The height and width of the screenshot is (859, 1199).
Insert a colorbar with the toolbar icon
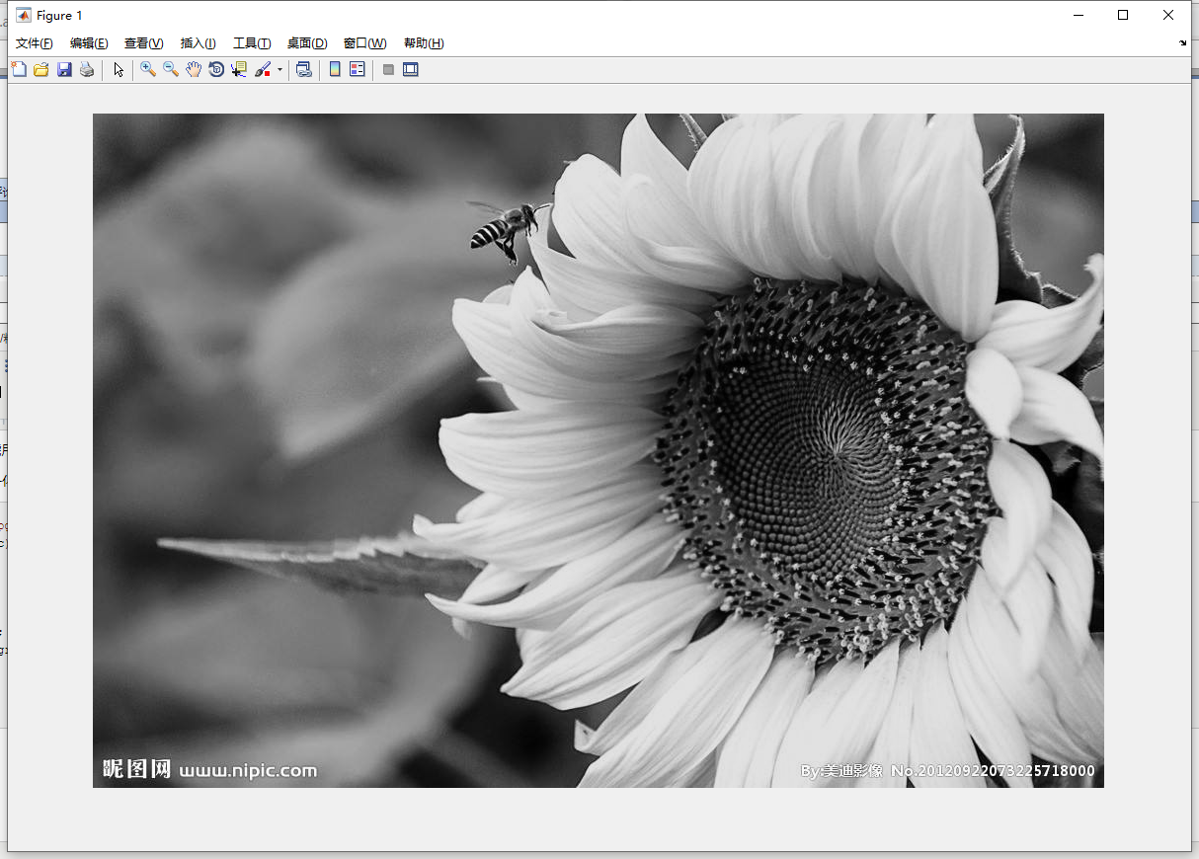(335, 69)
